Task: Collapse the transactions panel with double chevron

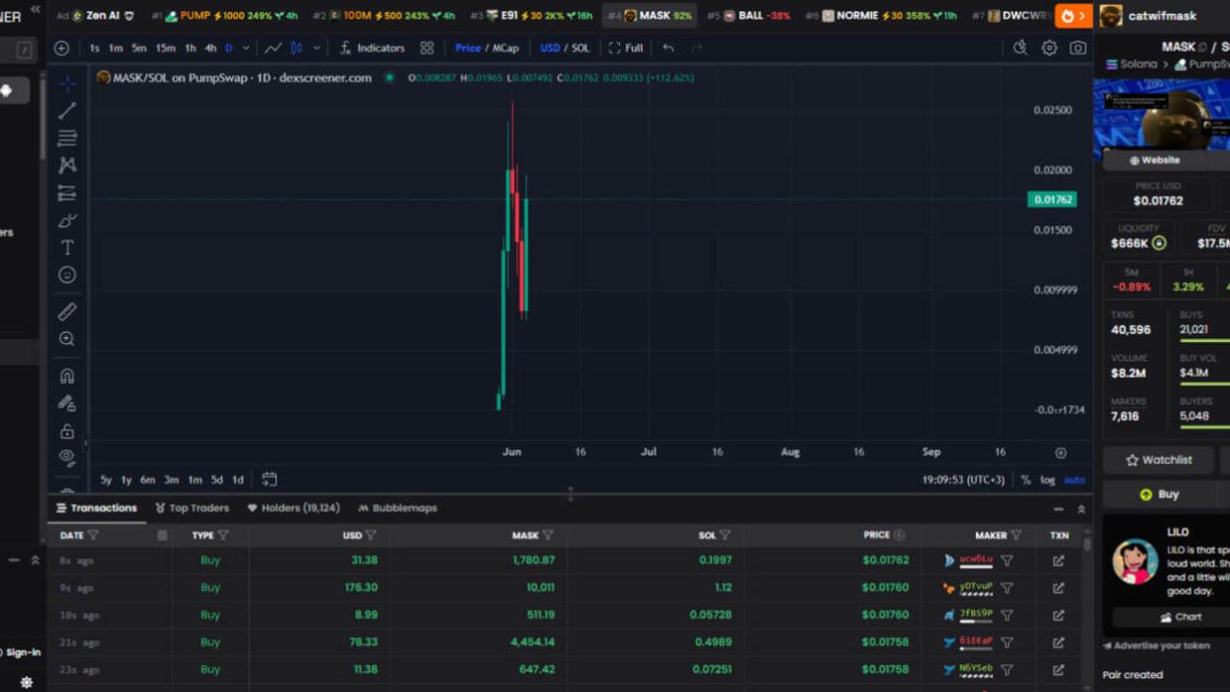Action: 1081,509
